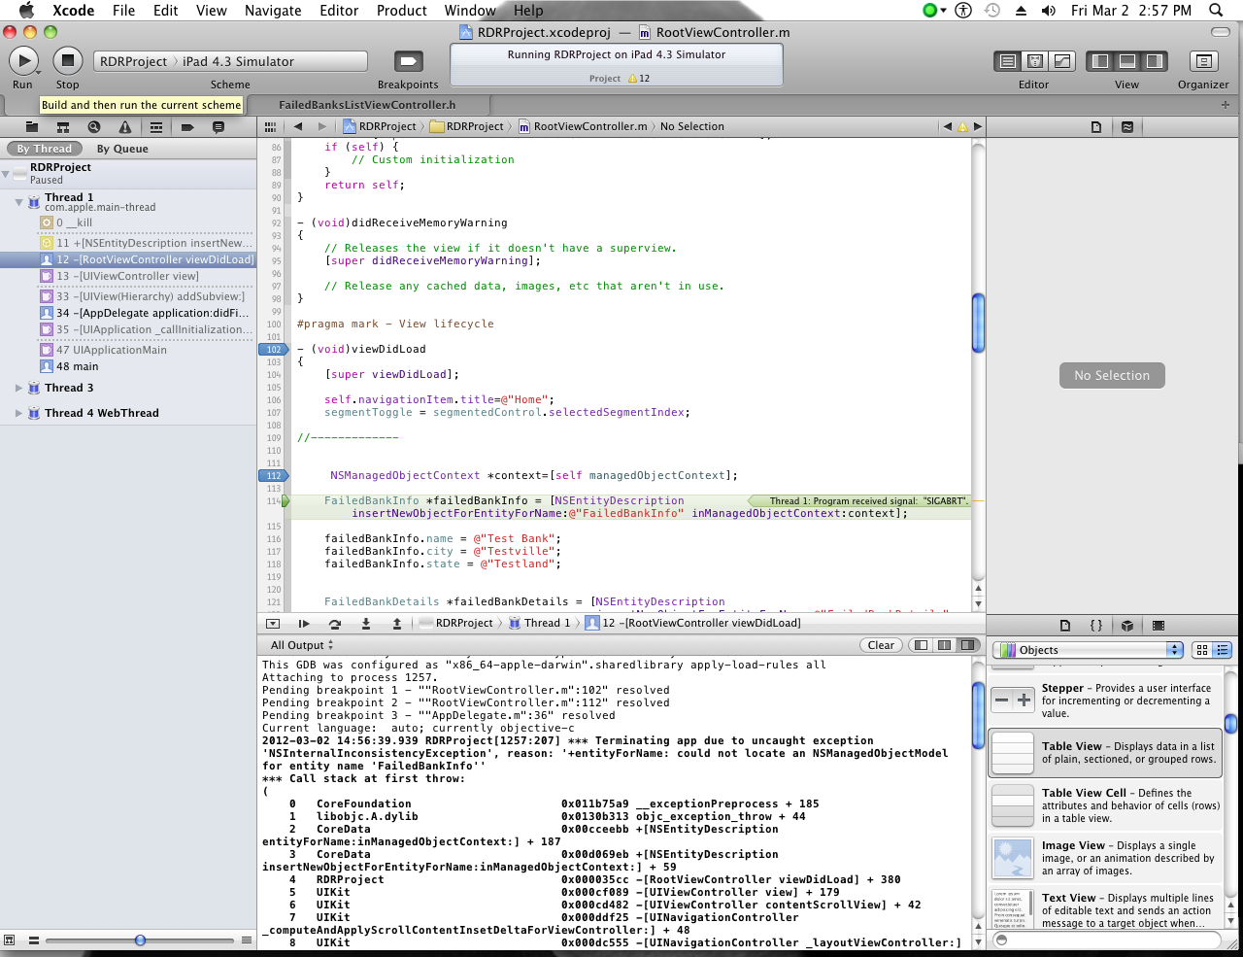The height and width of the screenshot is (957, 1243).
Task: Switch to the Assistant editor icon
Action: [x=1035, y=61]
